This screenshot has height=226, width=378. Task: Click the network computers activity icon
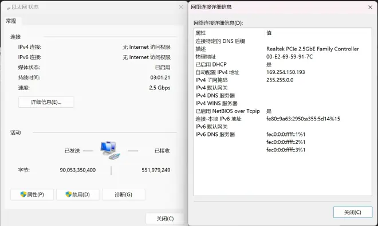[110, 150]
